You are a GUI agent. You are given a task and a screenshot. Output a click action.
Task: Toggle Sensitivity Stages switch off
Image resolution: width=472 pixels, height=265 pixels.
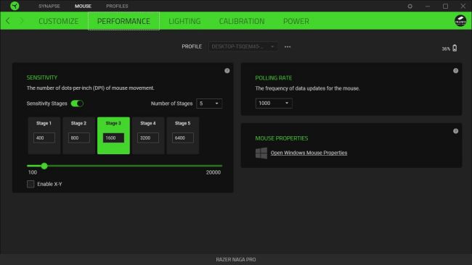coord(77,104)
